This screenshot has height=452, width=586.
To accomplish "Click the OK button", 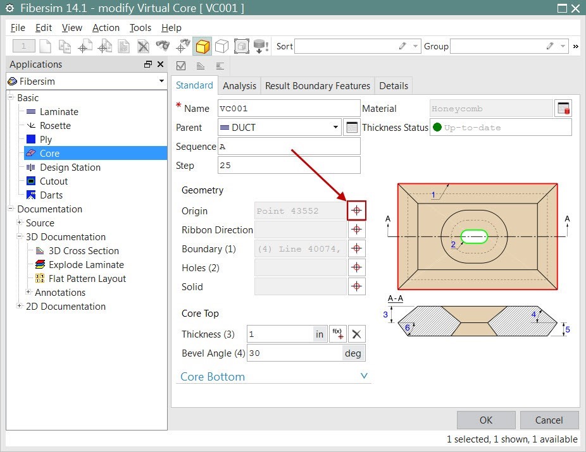I will pos(485,420).
